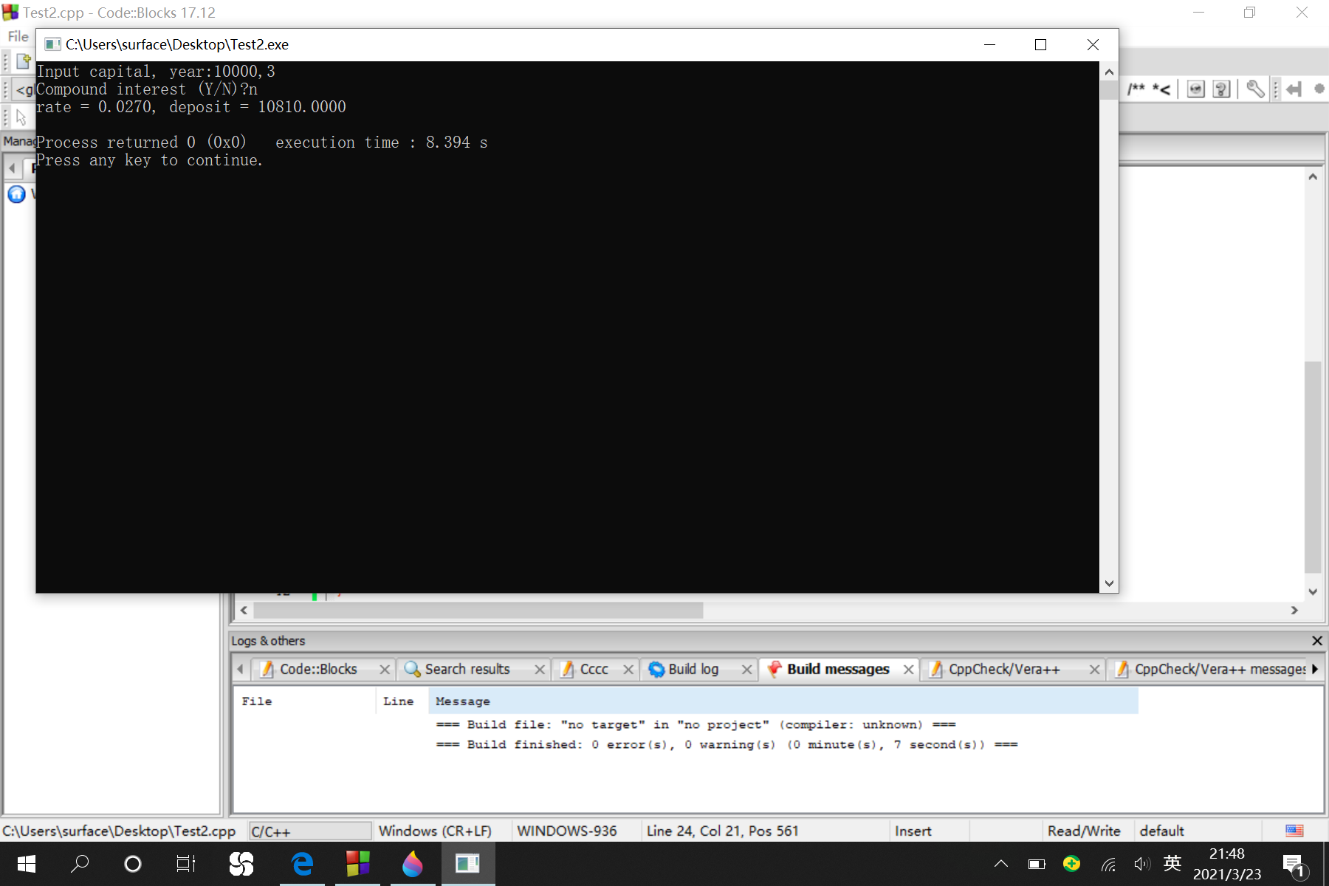Click editor vertical scrollbar up arrow
Image resolution: width=1329 pixels, height=886 pixels.
coord(1312,176)
